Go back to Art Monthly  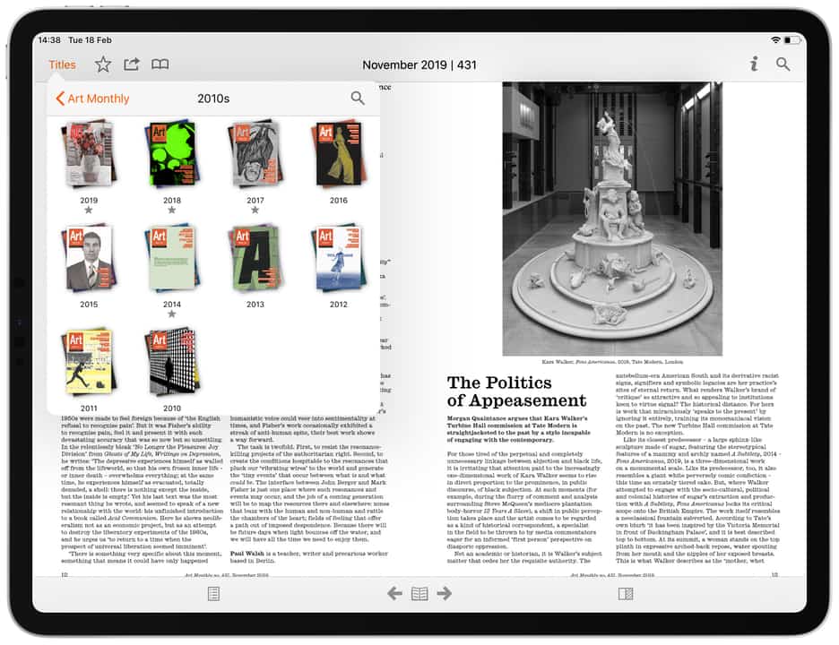pos(92,99)
